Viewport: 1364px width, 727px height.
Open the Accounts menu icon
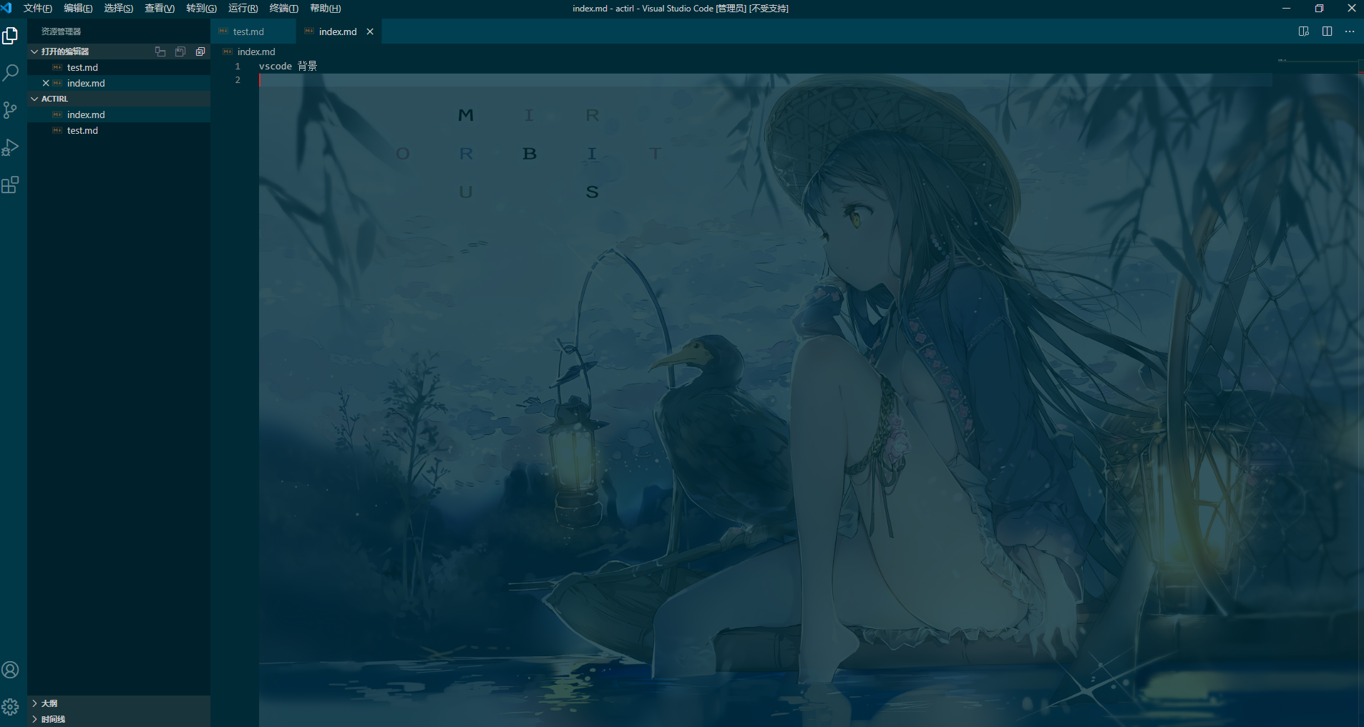10,670
